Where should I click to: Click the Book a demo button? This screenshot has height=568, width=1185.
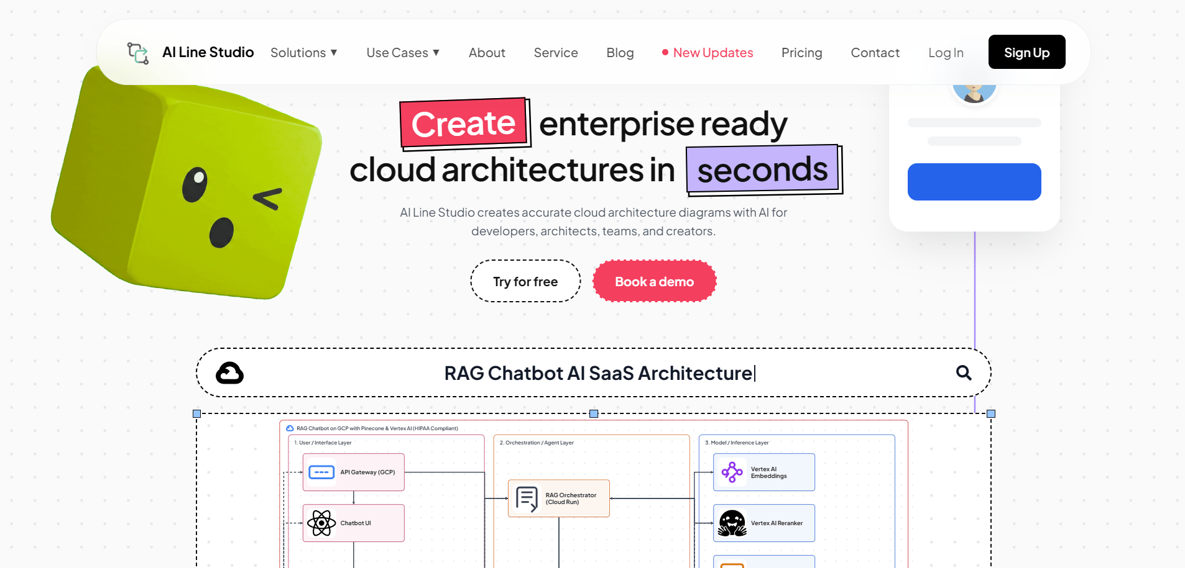654,281
